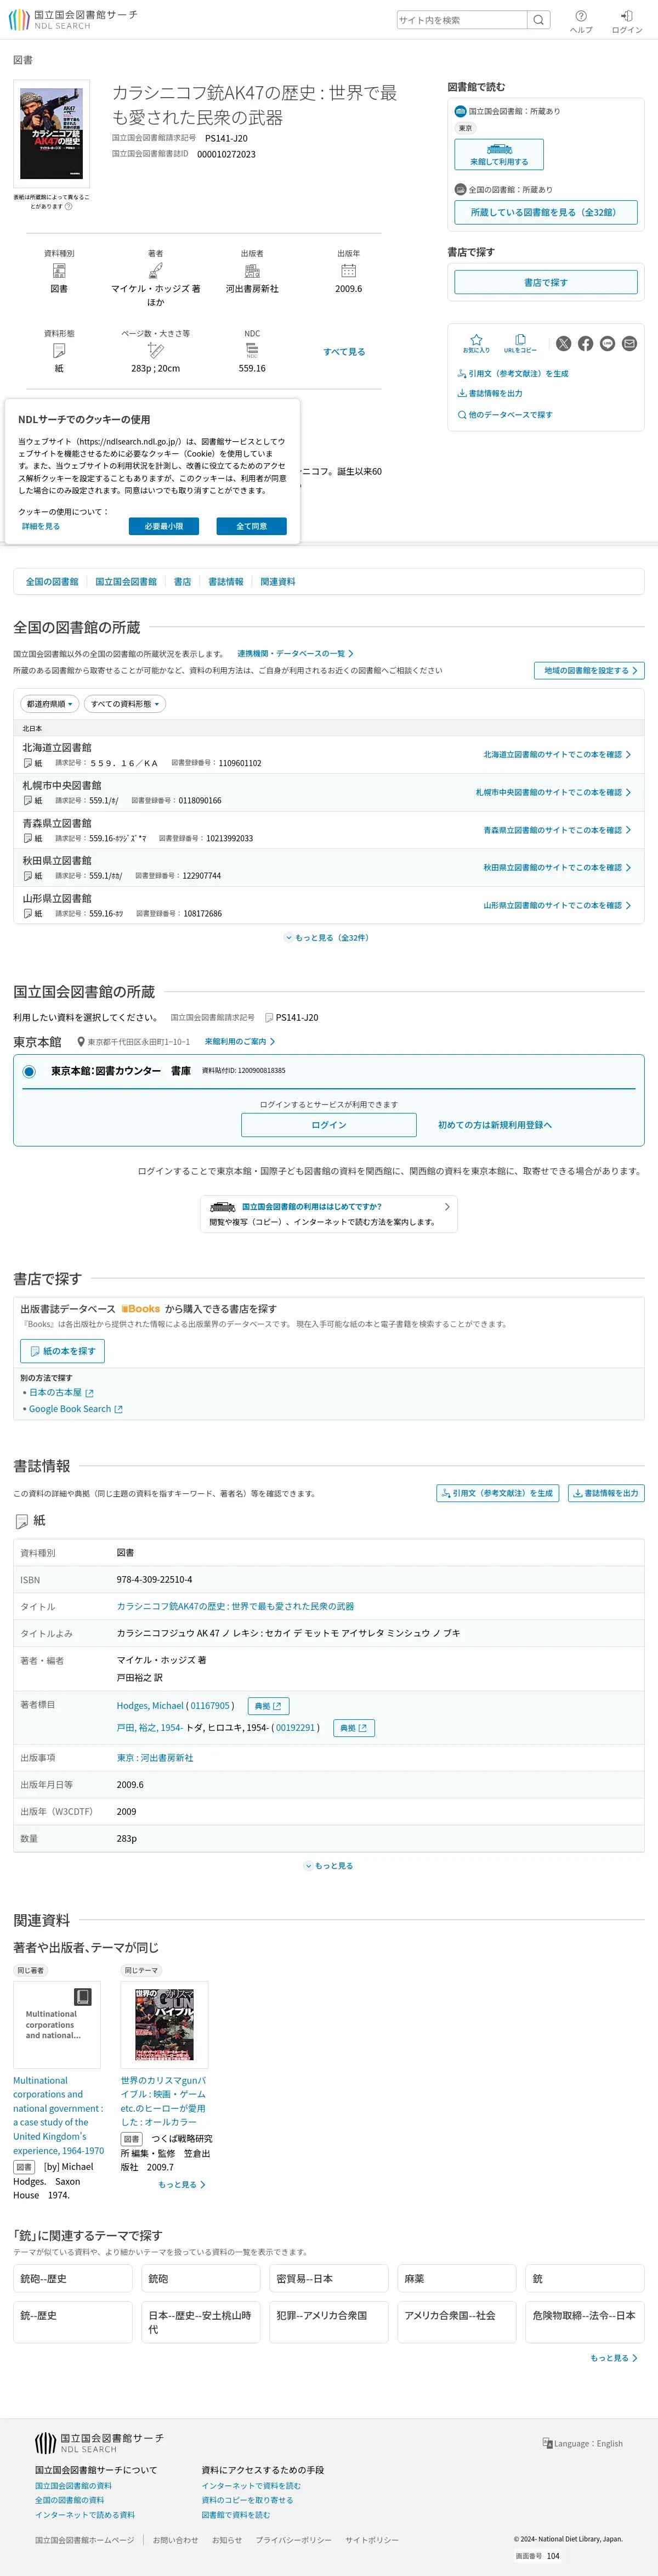Open 日本の古本屋 link
Screen dimensions: 658x2576
[61, 1392]
